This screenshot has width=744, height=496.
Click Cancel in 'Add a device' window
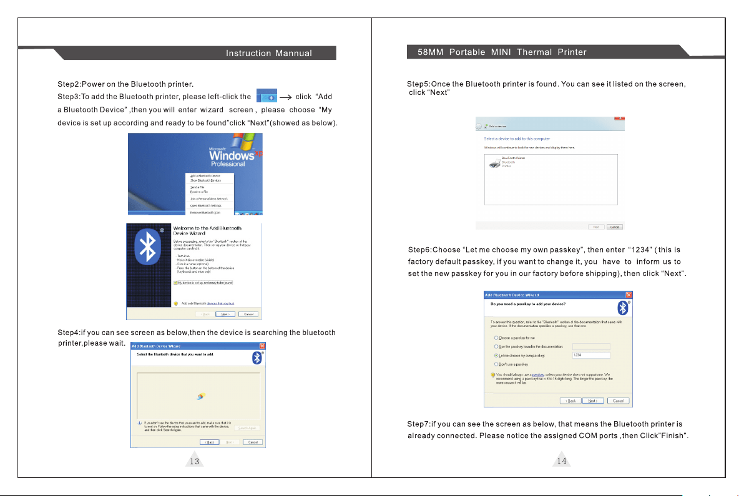614,227
